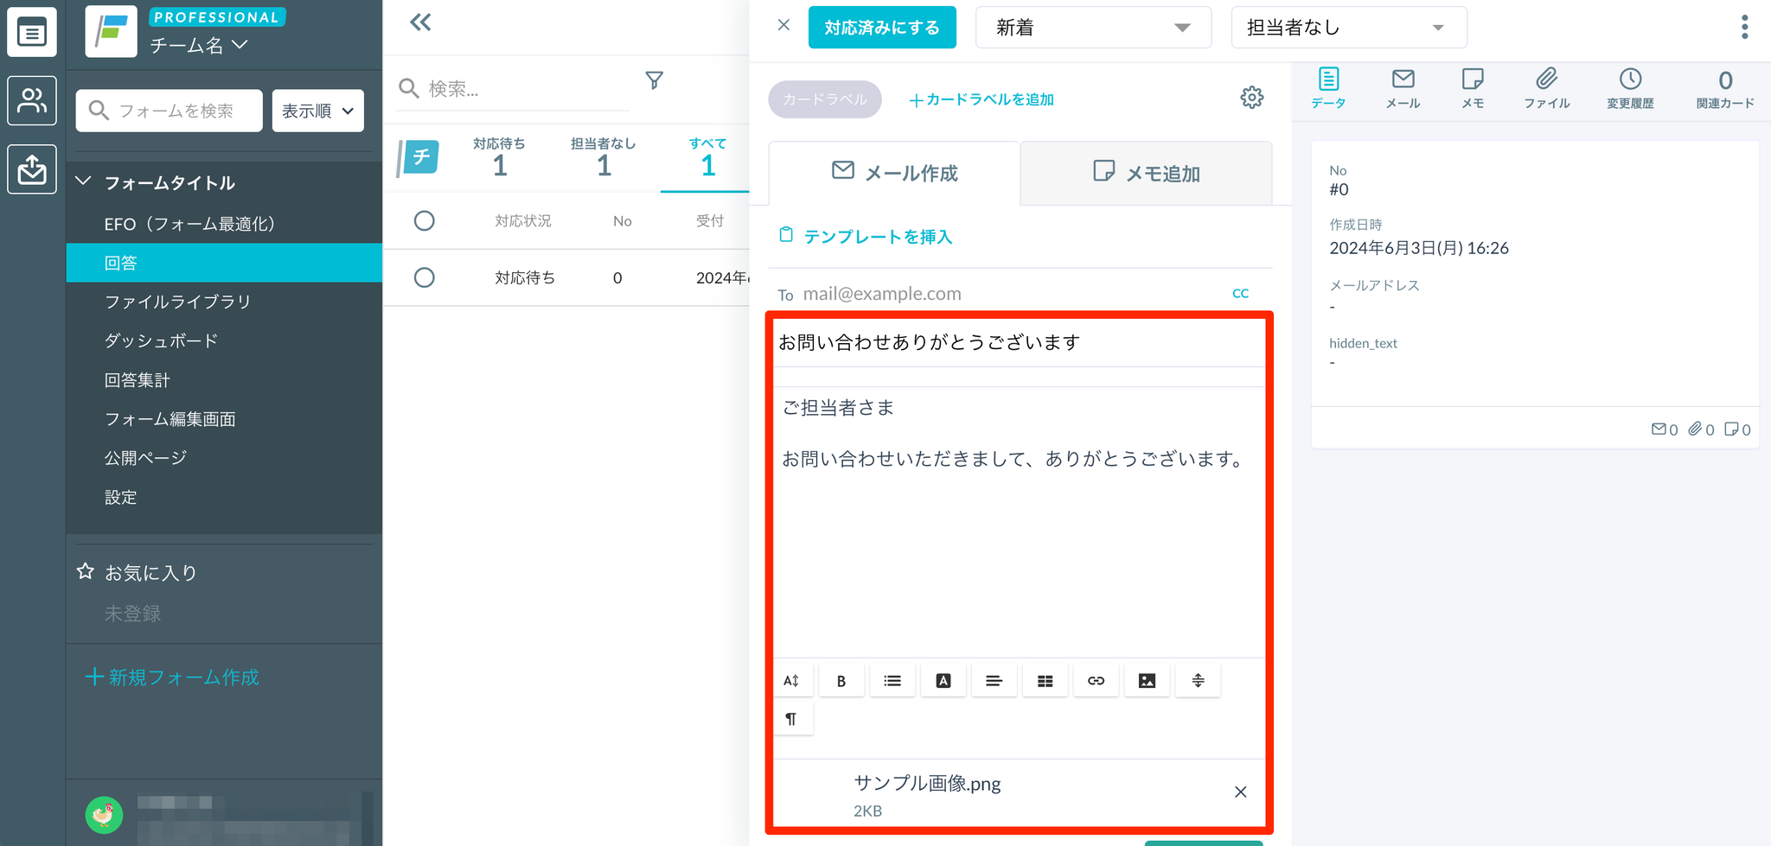Viewport: 1771px width, 846px height.
Task: Select 回答 in the sidebar
Action: (224, 263)
